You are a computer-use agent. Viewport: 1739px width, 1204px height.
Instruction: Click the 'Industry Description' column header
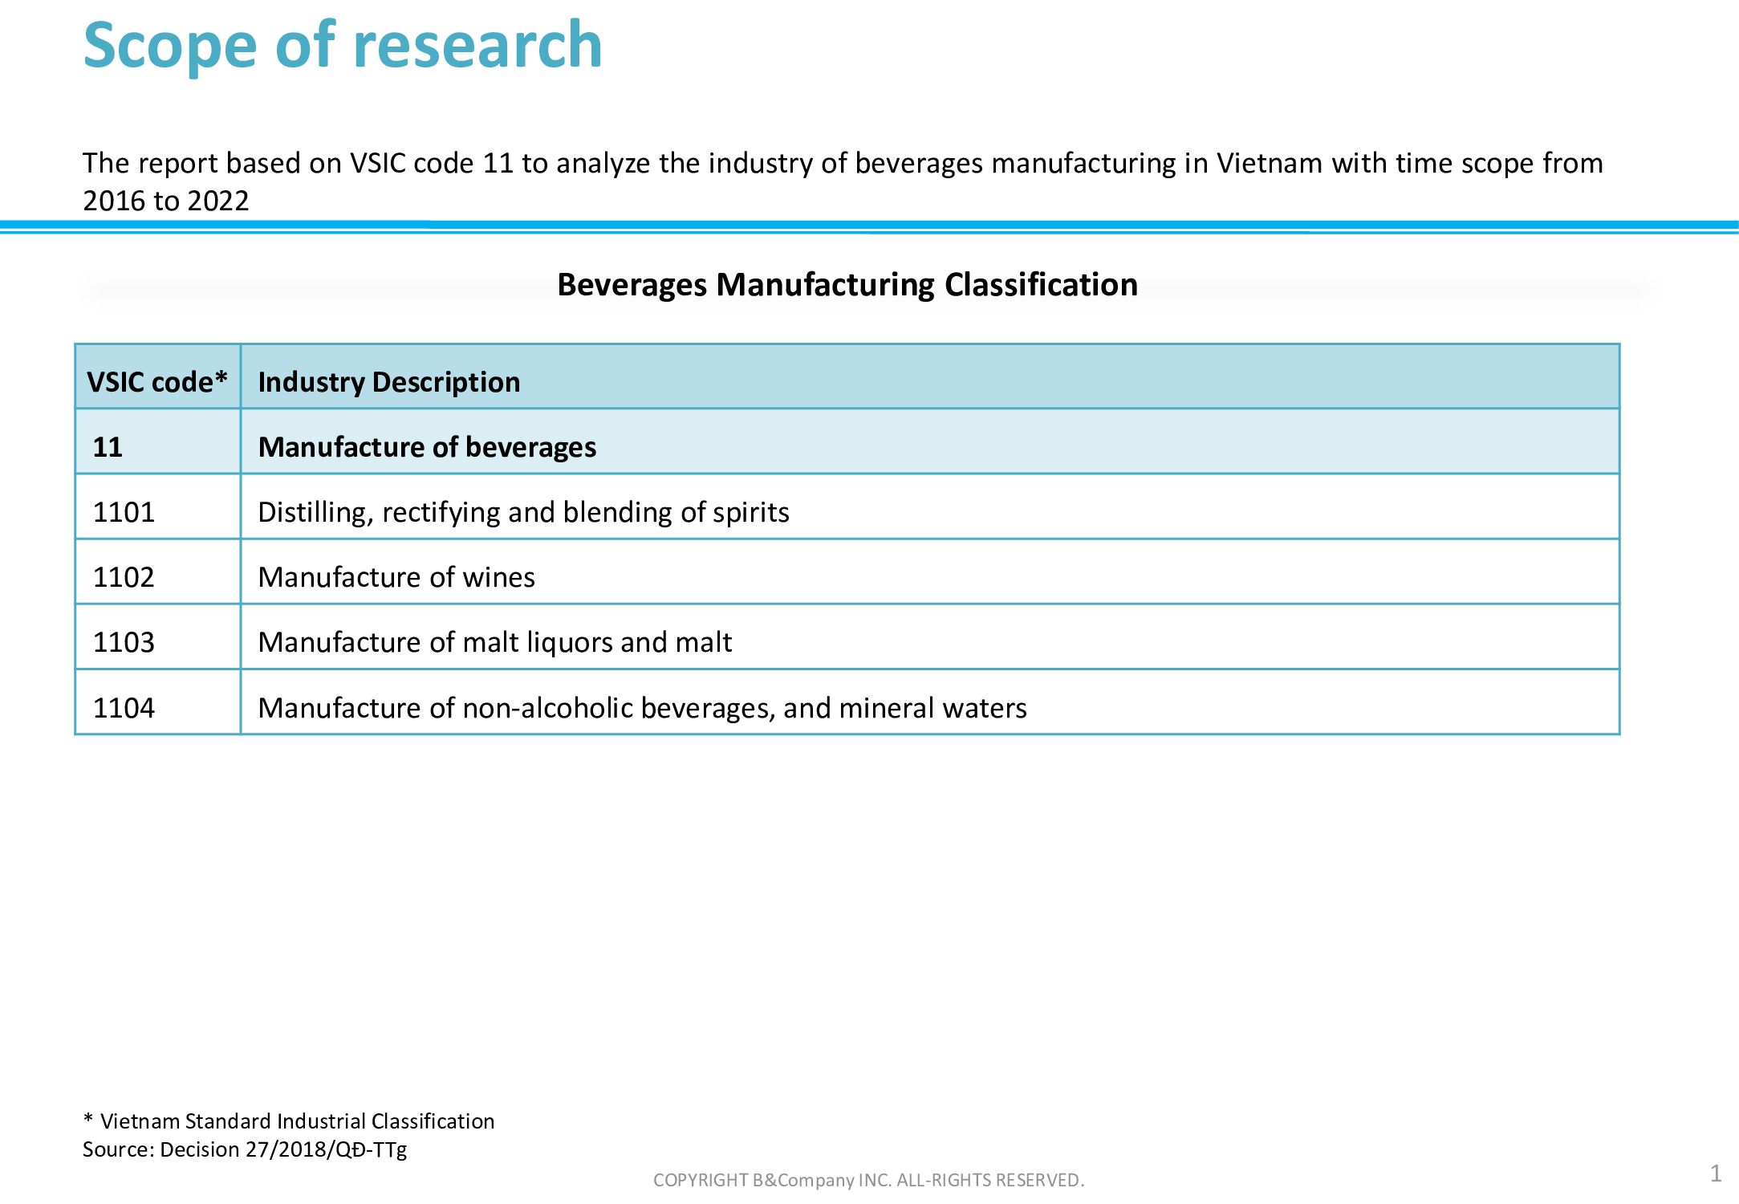point(389,381)
